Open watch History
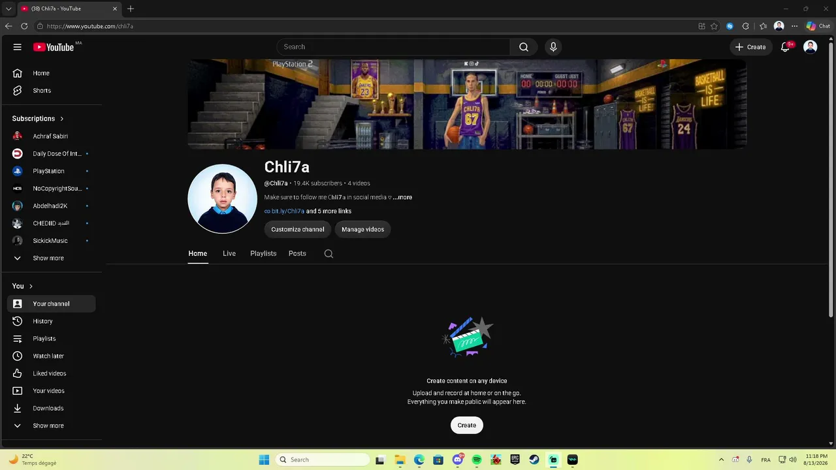 click(x=51, y=321)
